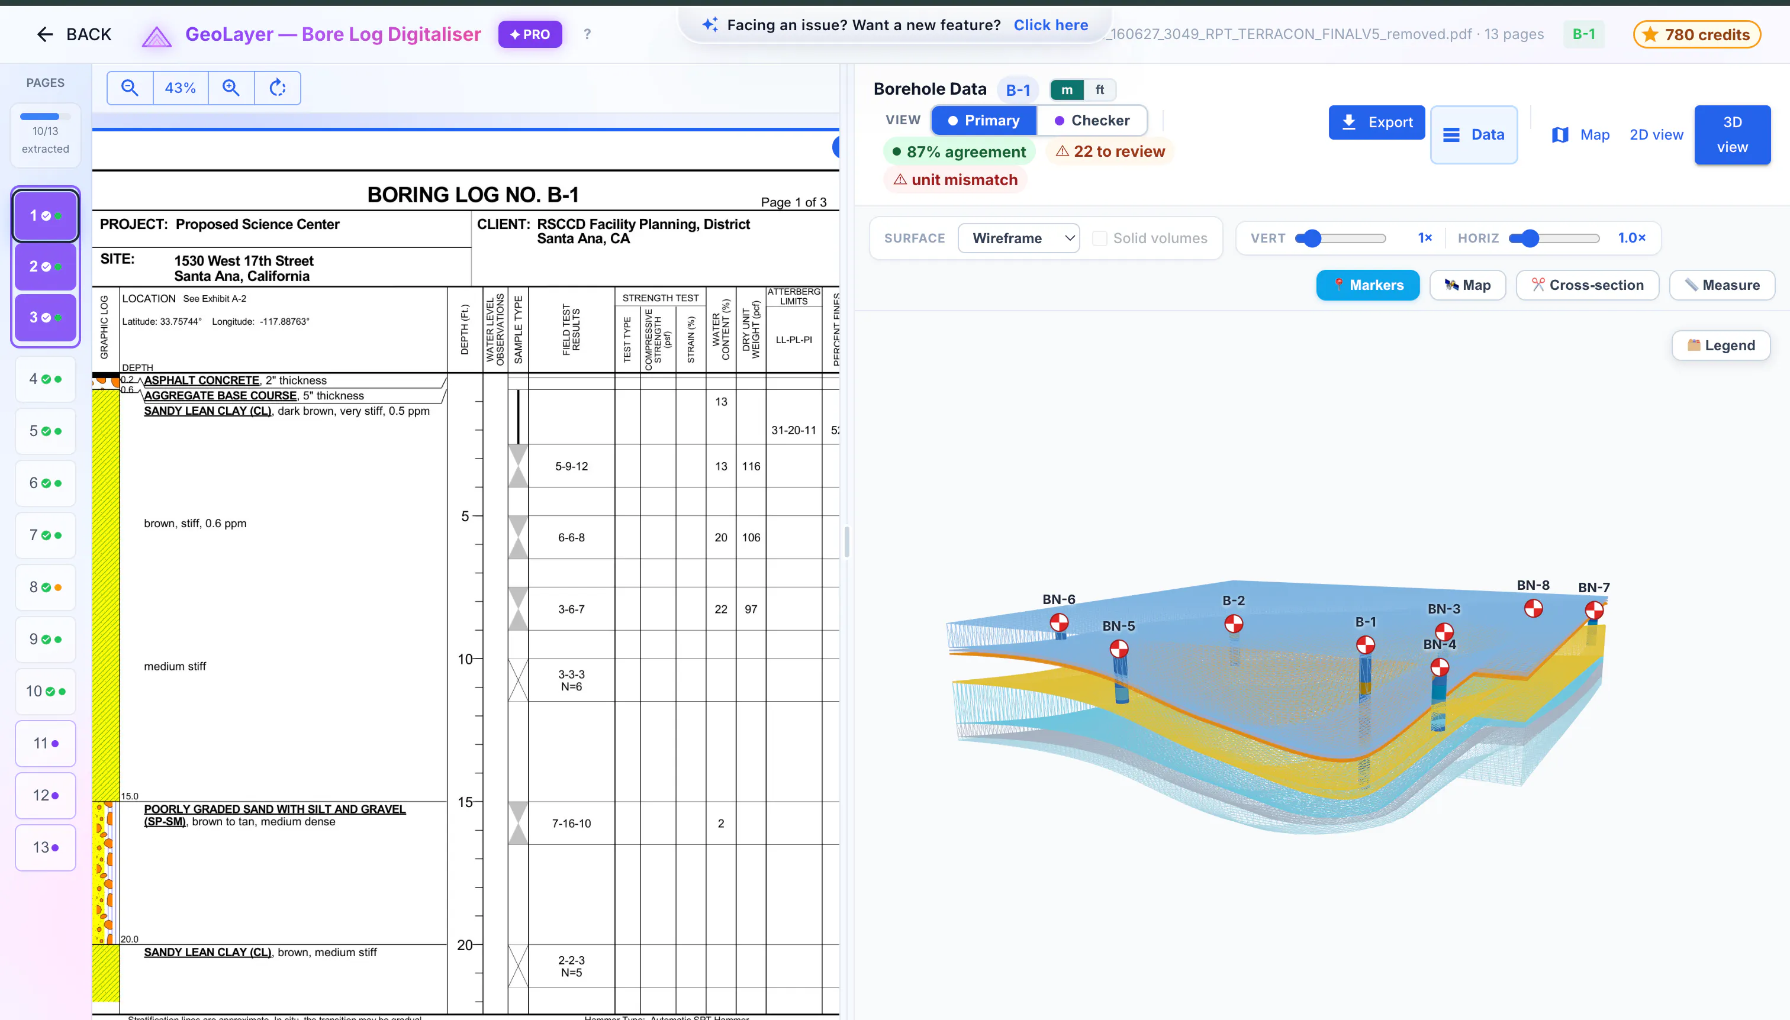
Task: Click the 22 to review warning badge
Action: [x=1109, y=151]
